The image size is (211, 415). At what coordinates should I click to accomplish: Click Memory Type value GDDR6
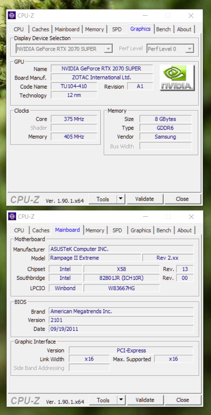(166, 128)
